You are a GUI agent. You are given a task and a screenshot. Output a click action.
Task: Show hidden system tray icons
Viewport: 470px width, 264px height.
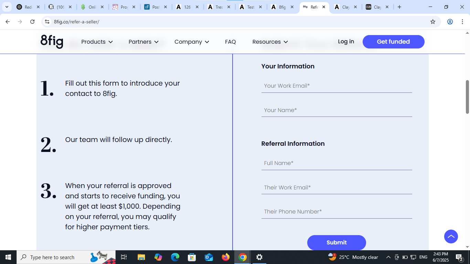coord(388,257)
